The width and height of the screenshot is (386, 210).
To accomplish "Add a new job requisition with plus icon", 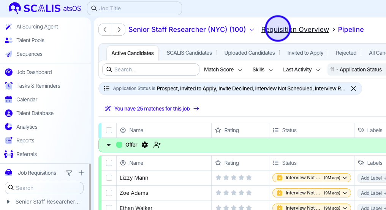I will pos(81,173).
